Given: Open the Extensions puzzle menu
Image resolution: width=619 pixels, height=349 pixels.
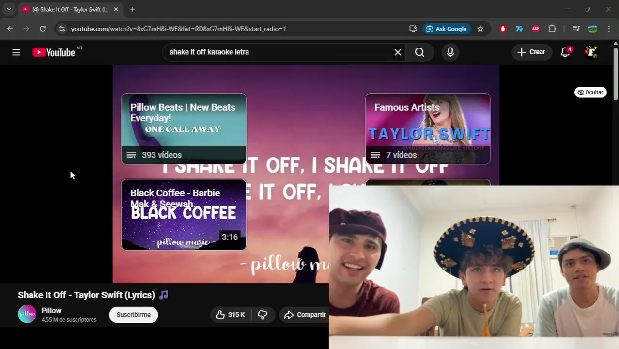Looking at the screenshot, I should (x=552, y=29).
